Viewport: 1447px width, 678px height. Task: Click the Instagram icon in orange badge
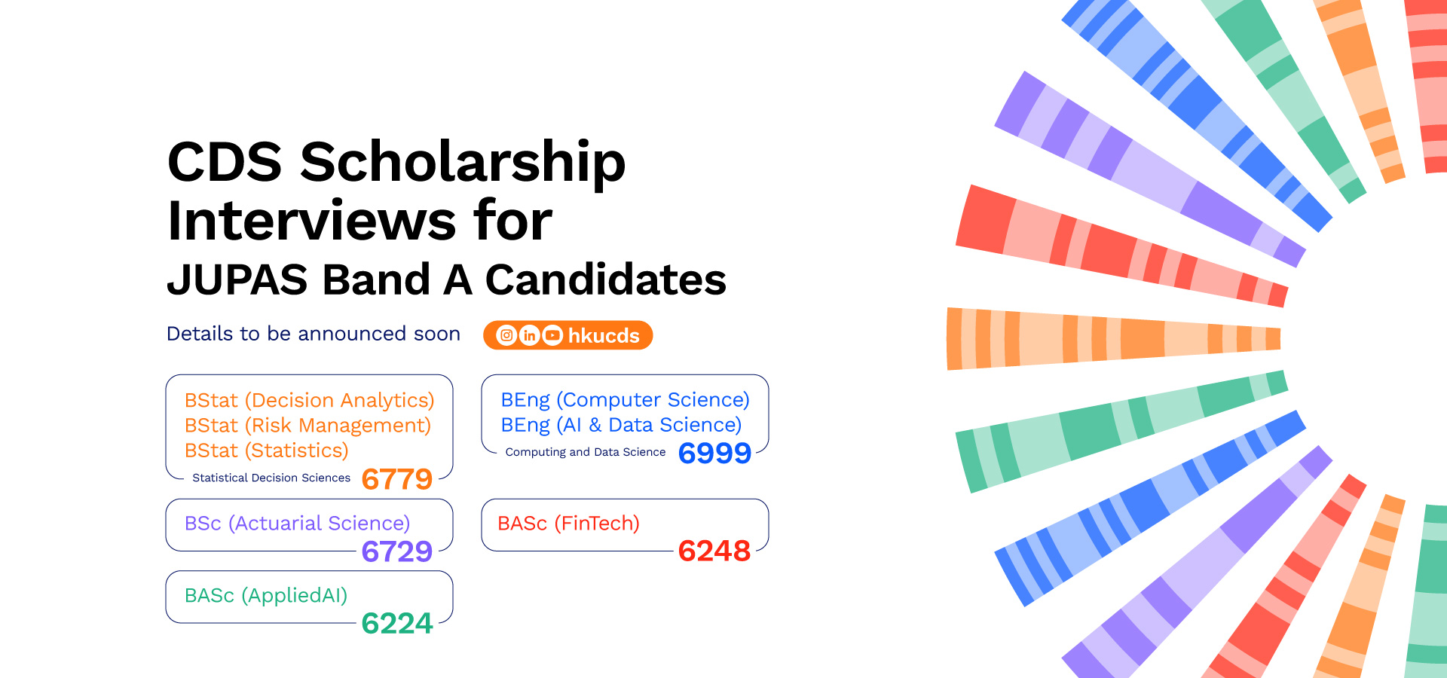(507, 335)
